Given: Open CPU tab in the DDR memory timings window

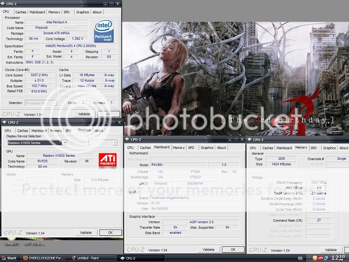Looking at the screenshot, I should [x=253, y=148].
